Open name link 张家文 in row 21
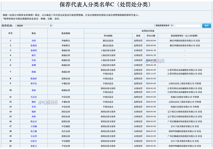213x149 pixels. pos(34,146)
